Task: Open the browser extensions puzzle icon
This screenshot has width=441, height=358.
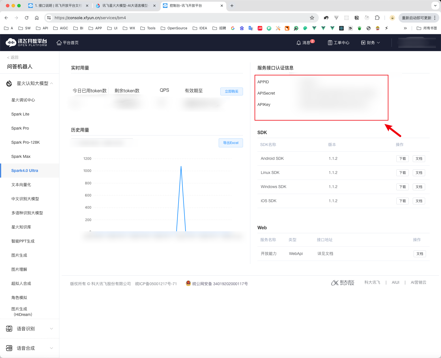Action: point(377,18)
